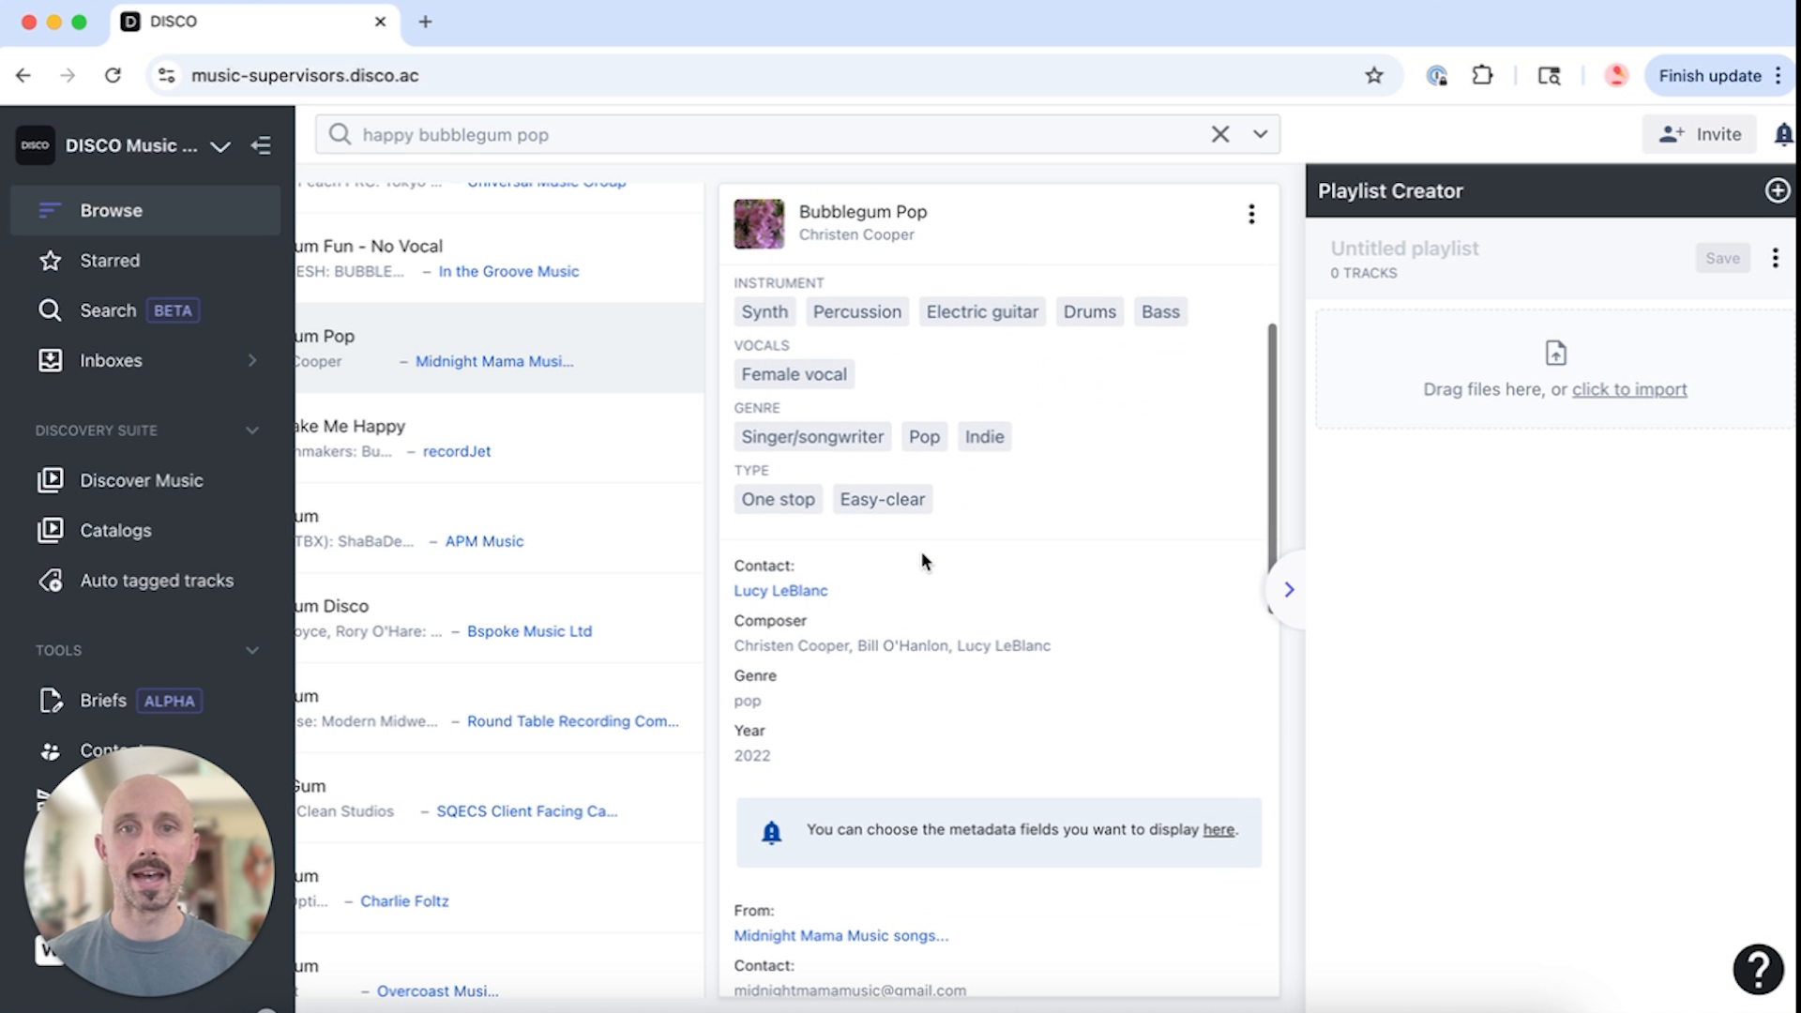1801x1013 pixels.
Task: Expand the Inboxes section
Action: coord(251,360)
